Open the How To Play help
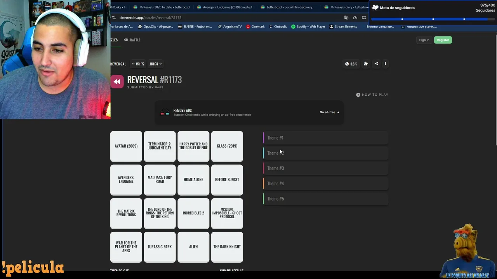 pyautogui.click(x=372, y=95)
